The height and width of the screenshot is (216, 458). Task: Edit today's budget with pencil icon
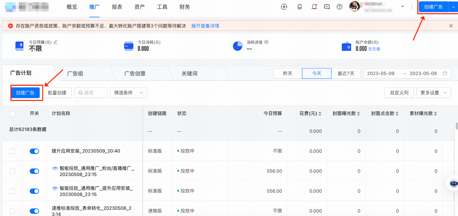[x=55, y=42]
